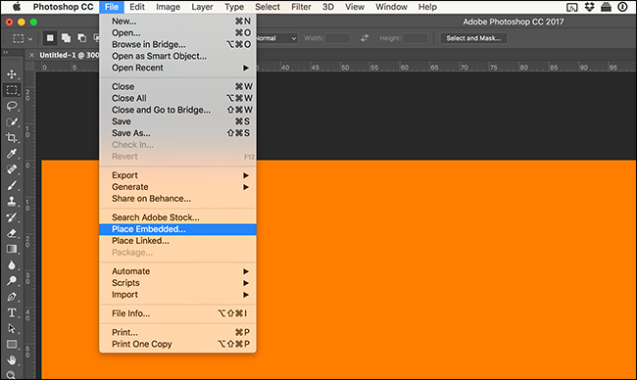Open the Window menu
The width and height of the screenshot is (637, 380).
[391, 7]
